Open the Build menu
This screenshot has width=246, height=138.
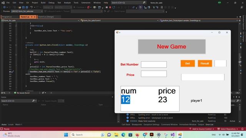[43, 3]
